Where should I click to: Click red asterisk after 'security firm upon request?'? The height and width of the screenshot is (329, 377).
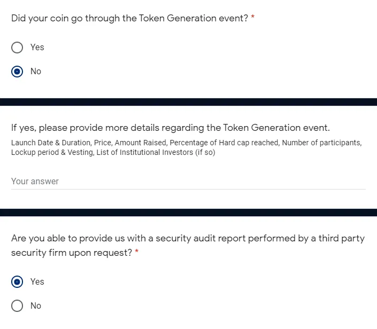(x=137, y=253)
